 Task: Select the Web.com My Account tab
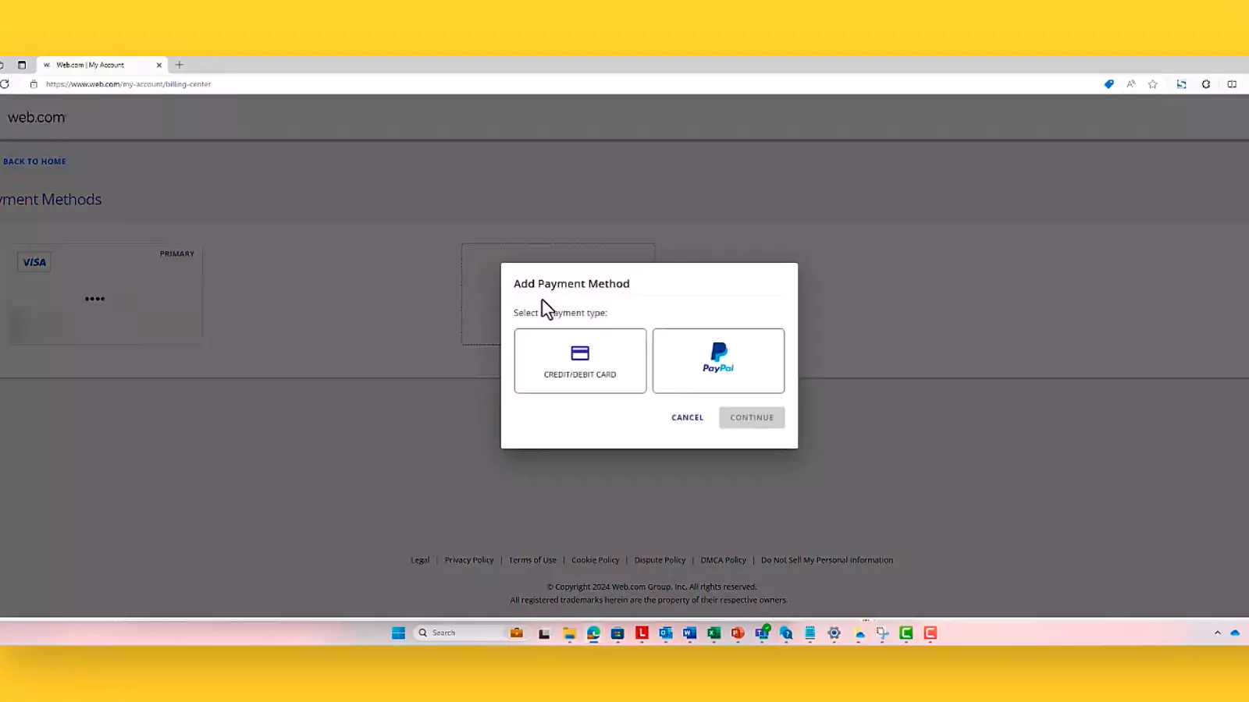pos(101,65)
